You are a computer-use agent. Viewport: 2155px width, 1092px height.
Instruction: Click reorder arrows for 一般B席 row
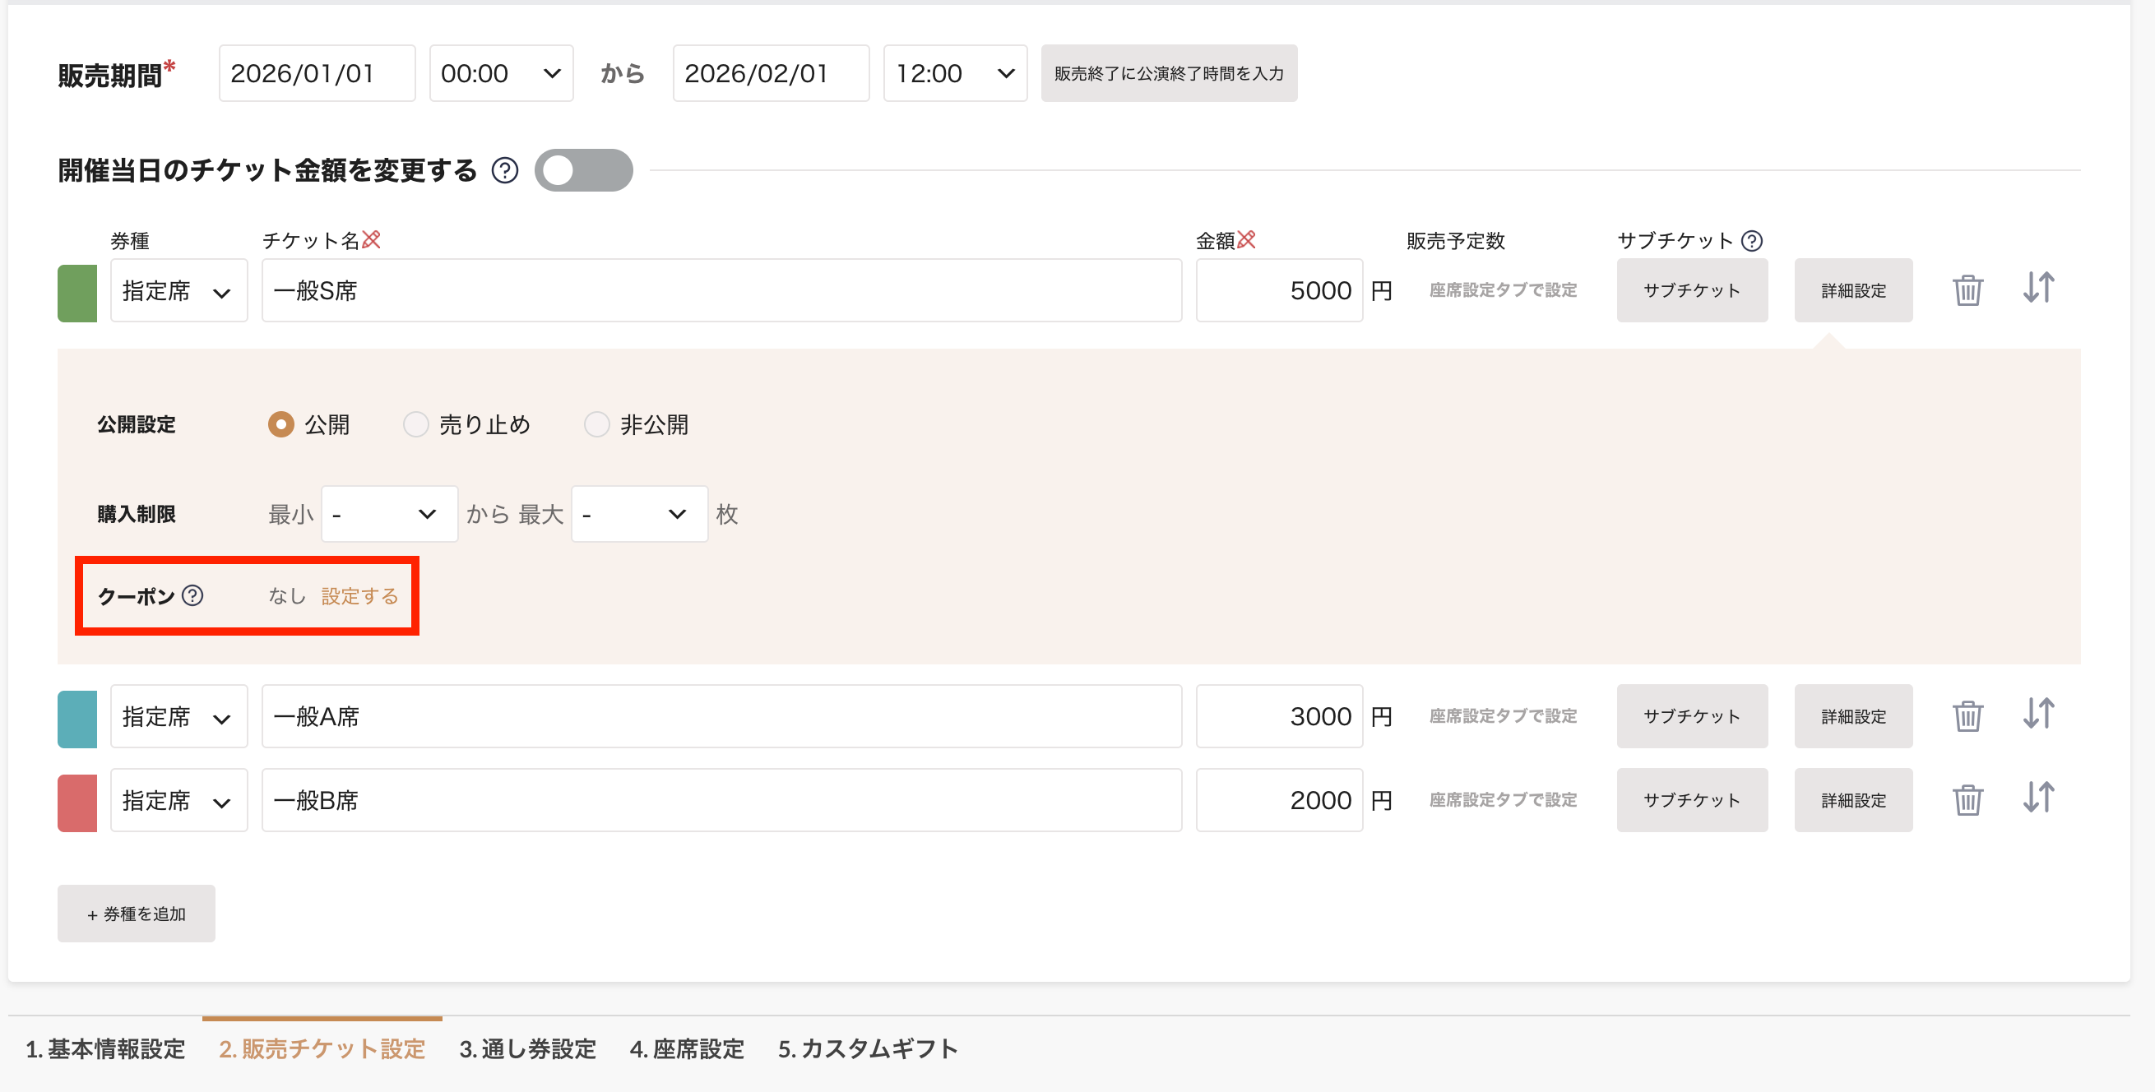point(2038,798)
